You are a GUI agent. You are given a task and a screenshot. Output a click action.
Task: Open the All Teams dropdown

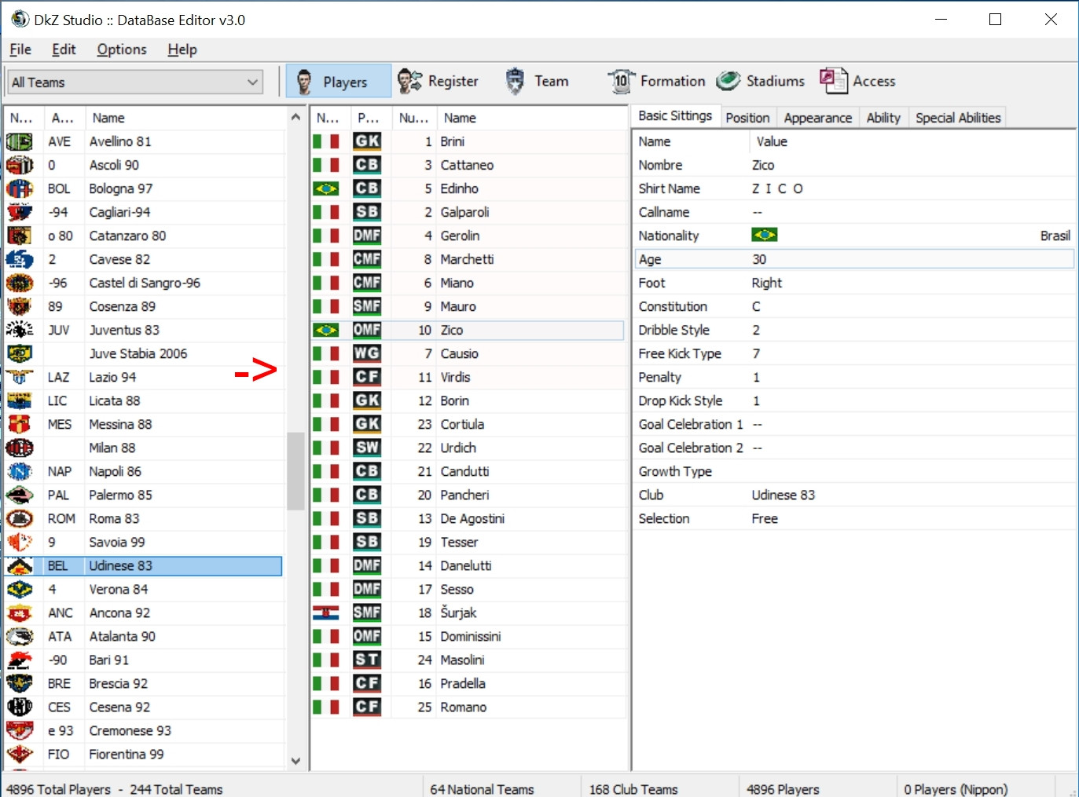[x=135, y=82]
